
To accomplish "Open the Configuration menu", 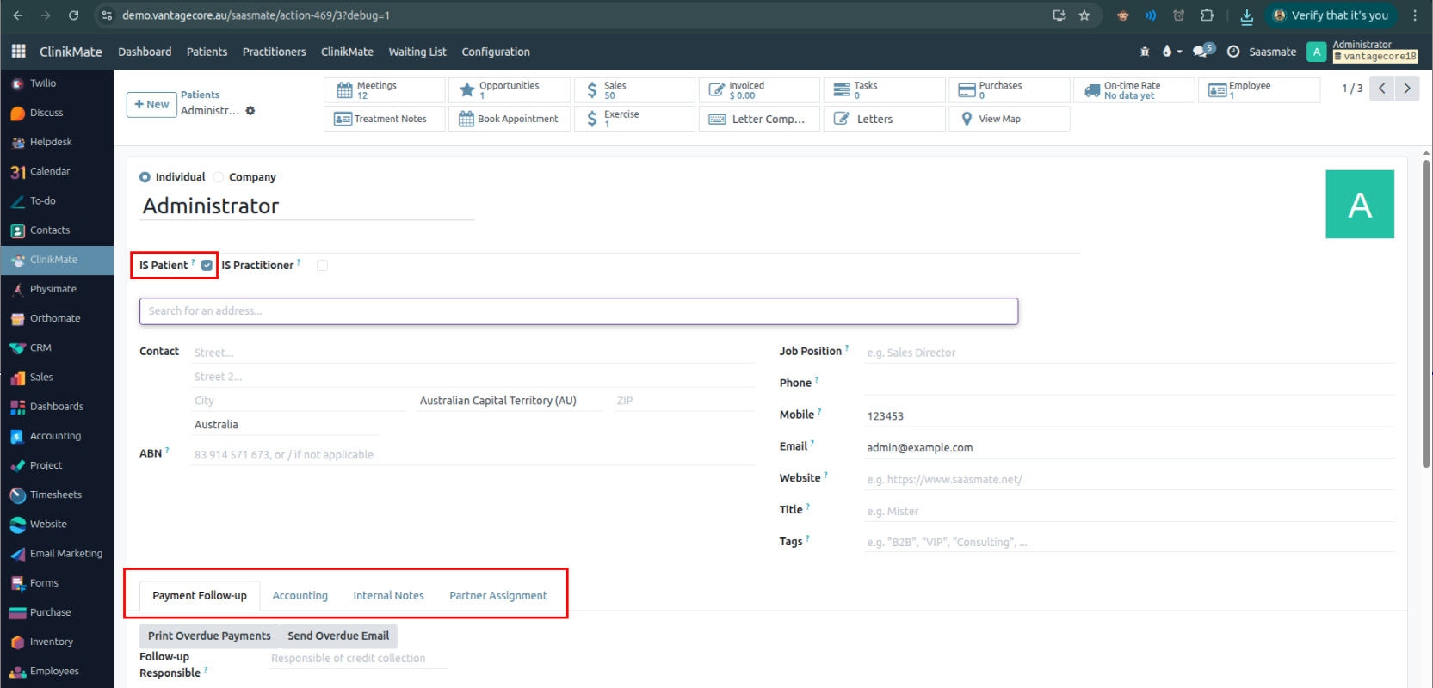I will coord(495,52).
